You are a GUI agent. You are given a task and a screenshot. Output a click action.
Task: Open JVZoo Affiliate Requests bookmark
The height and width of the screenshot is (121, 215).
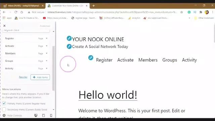[112, 18]
